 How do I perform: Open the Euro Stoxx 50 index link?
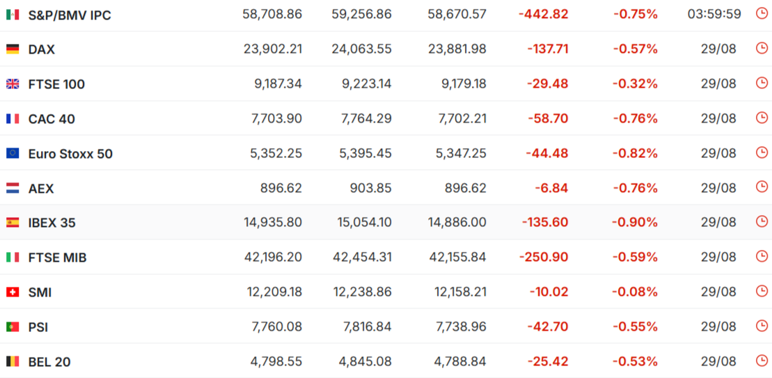[x=70, y=154]
